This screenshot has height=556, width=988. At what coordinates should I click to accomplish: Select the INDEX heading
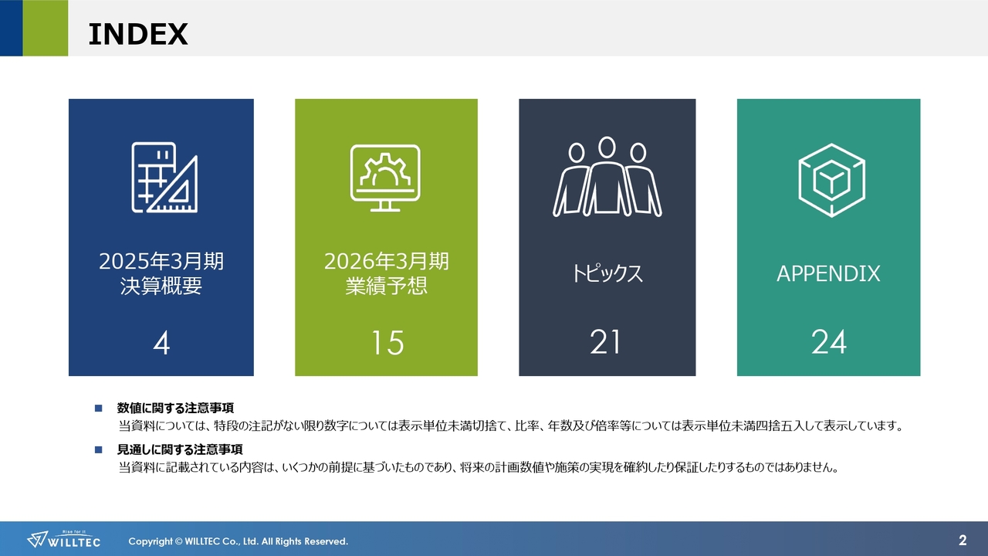click(x=138, y=34)
